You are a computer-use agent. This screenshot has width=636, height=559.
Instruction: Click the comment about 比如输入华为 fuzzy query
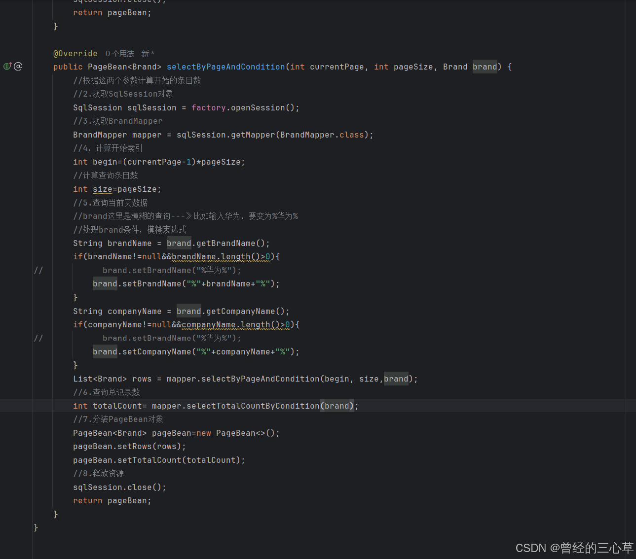[186, 216]
